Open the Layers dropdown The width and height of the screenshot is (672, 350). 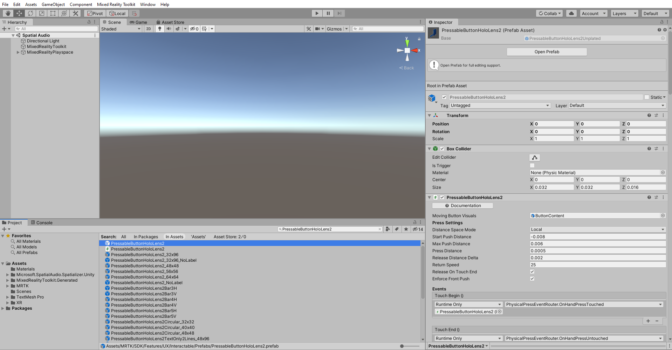pos(624,13)
